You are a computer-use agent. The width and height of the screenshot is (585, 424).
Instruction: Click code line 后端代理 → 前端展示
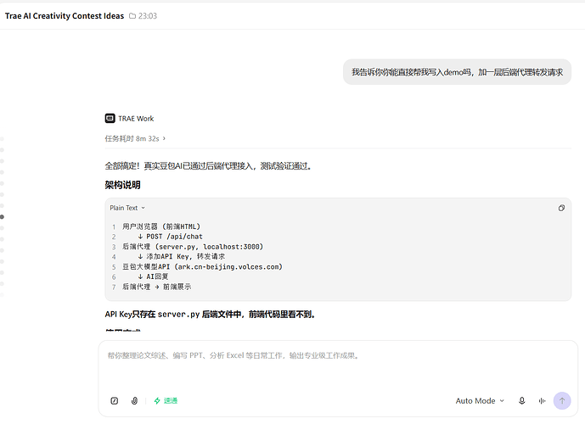(157, 287)
